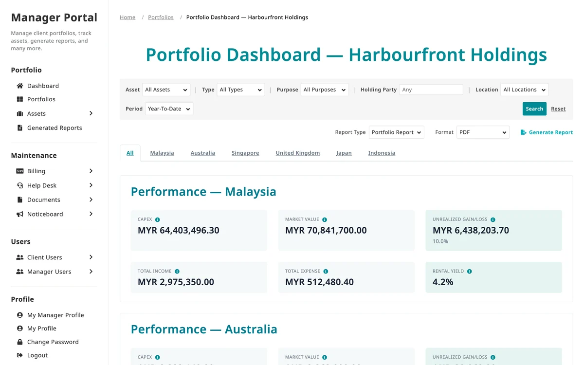Switch to the Singapore tab

coord(245,153)
